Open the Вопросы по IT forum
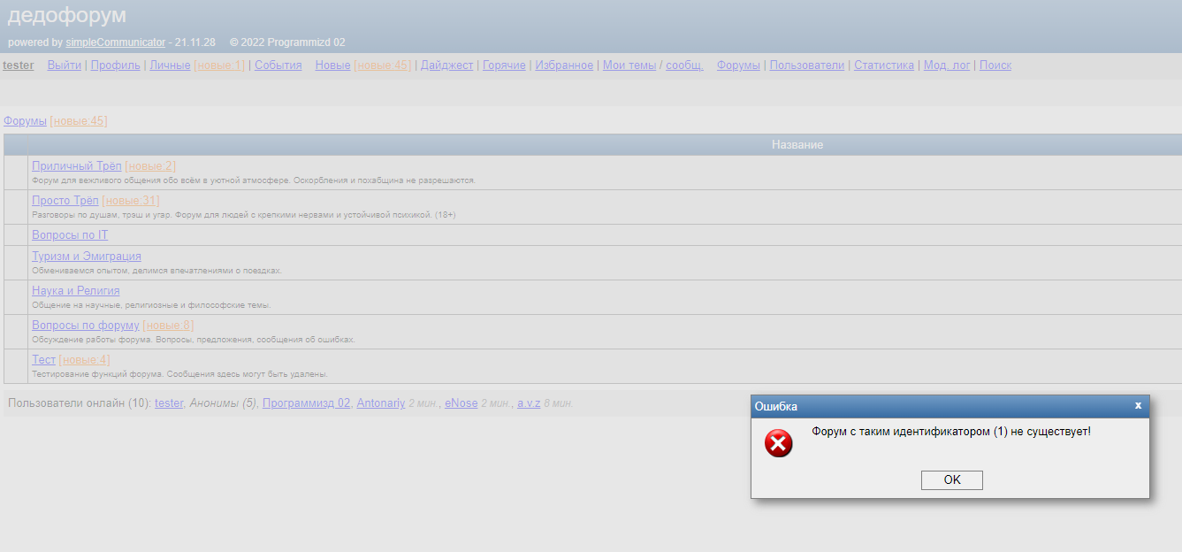The height and width of the screenshot is (552, 1182). [70, 234]
